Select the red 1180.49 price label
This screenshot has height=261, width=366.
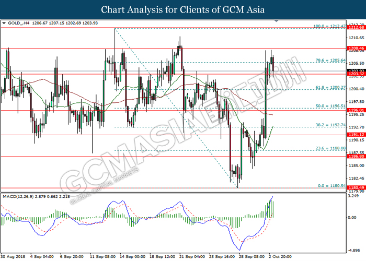(356, 187)
